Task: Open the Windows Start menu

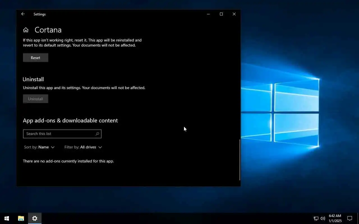Action: (x=7, y=218)
